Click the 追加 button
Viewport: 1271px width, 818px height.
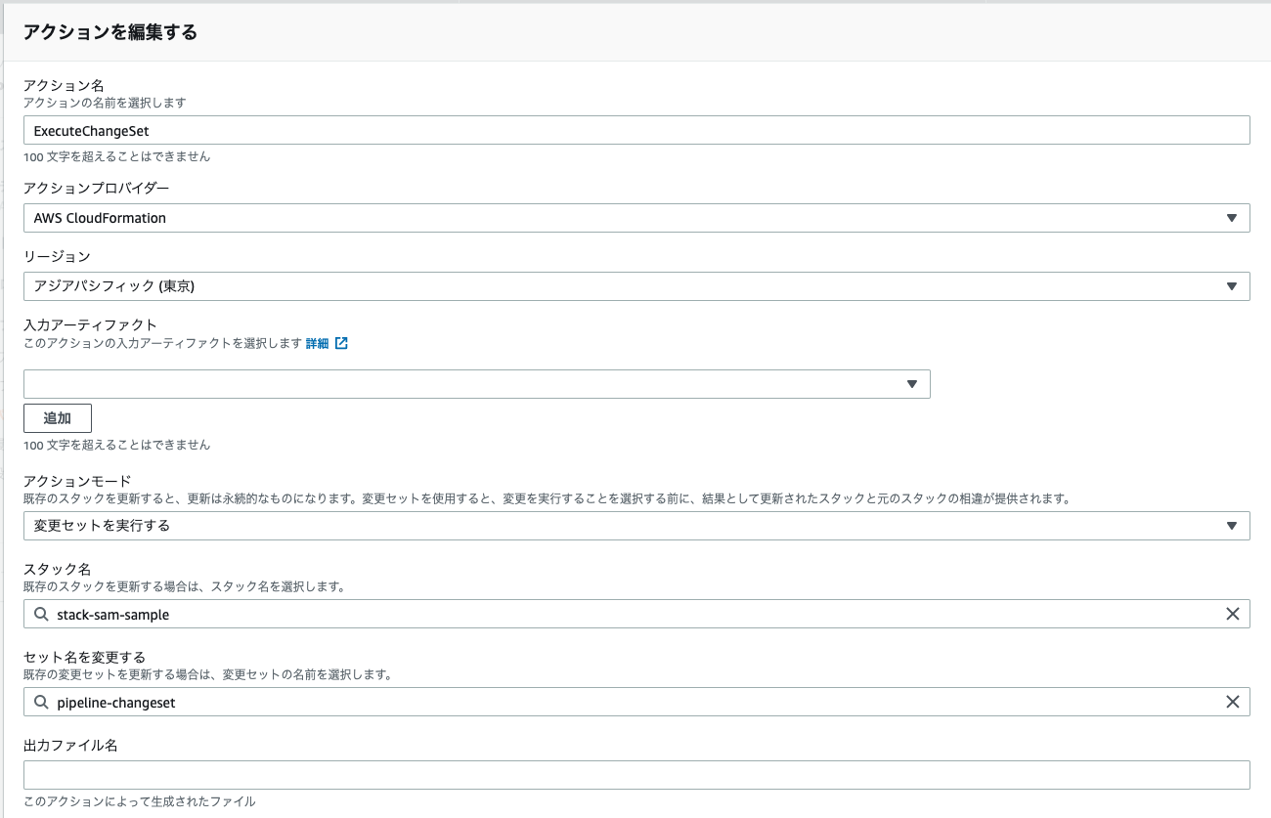pyautogui.click(x=57, y=417)
